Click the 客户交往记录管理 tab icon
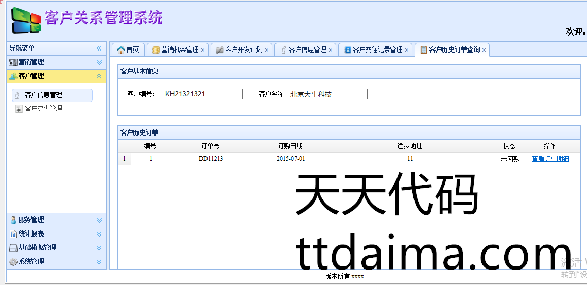587x285 pixels. click(x=348, y=50)
